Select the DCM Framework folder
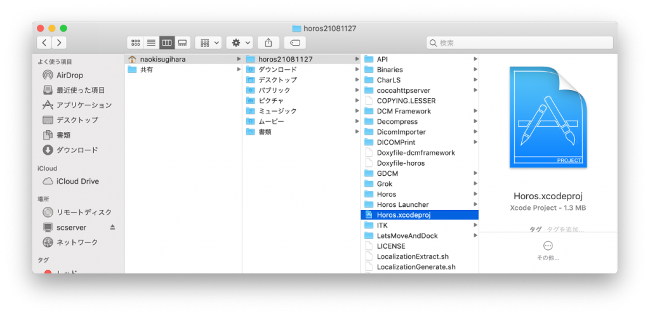The height and width of the screenshot is (316, 650). coord(420,111)
